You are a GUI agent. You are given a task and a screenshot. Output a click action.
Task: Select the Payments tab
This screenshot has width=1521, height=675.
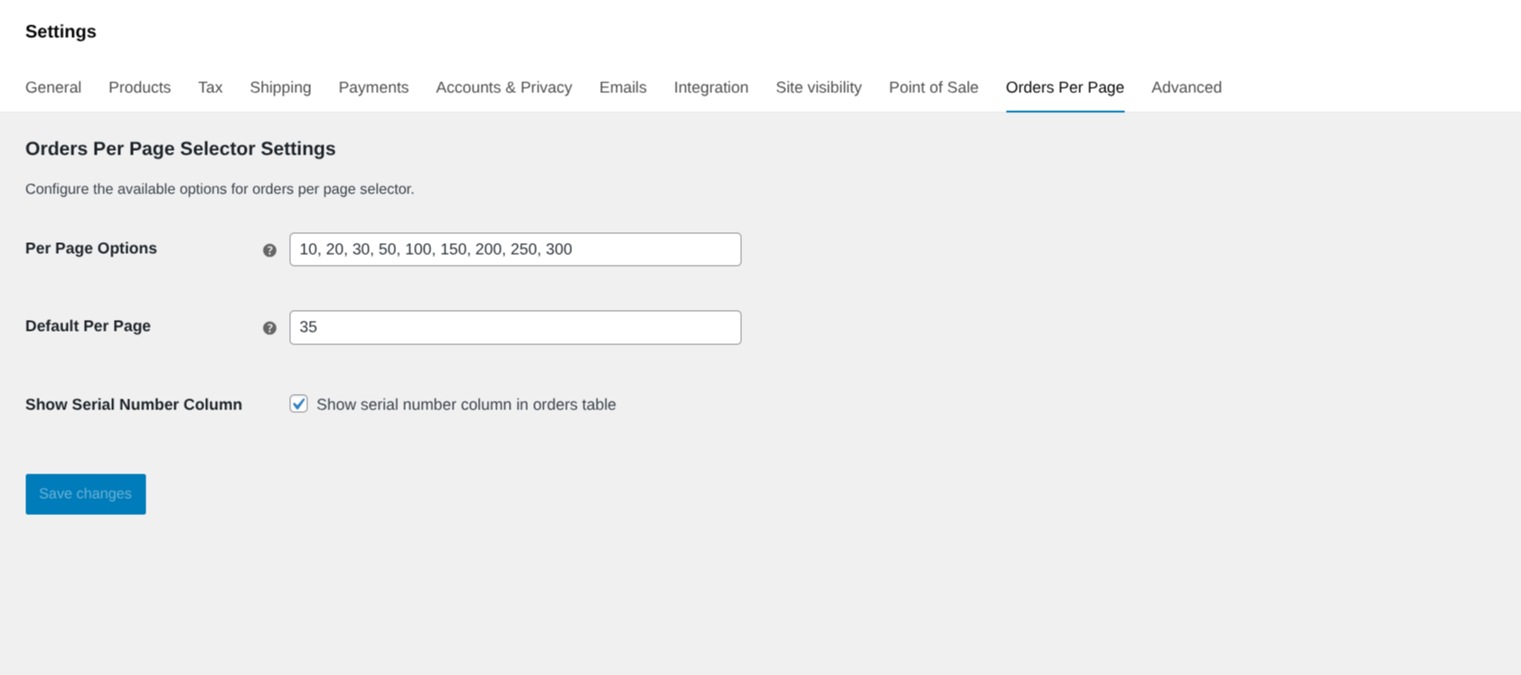pos(373,88)
